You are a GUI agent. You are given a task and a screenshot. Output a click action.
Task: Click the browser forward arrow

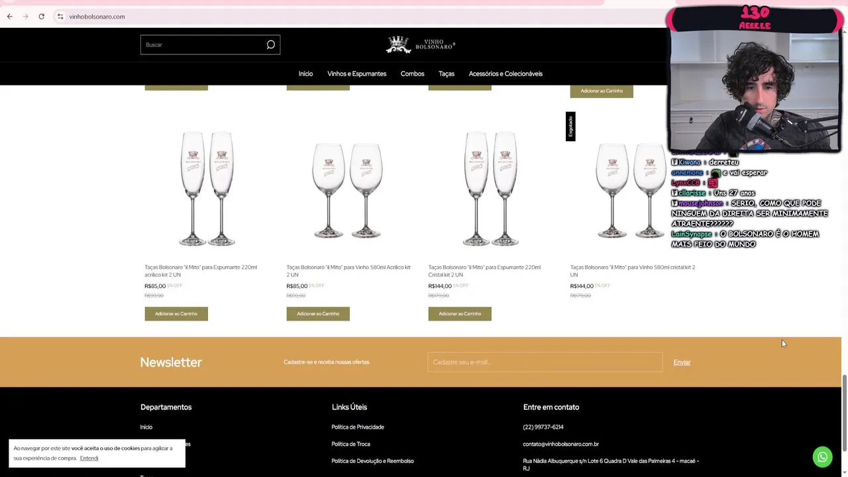point(25,17)
